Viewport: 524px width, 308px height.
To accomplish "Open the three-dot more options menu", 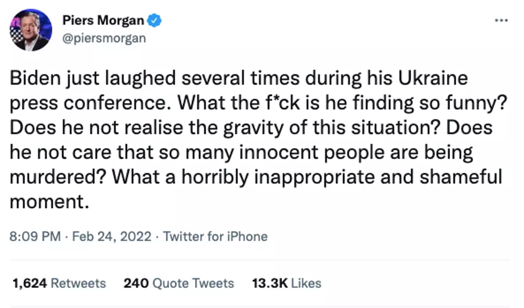I will (501, 20).
